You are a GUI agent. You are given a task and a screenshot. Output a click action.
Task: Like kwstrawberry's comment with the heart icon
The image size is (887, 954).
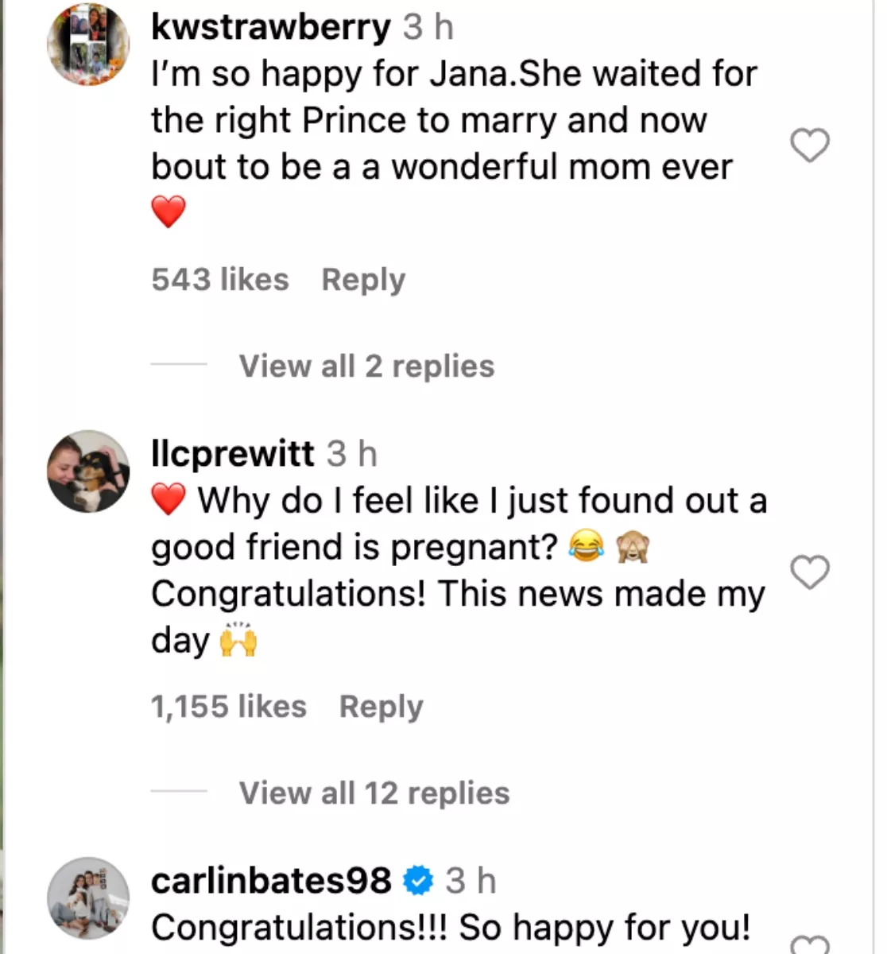[x=810, y=145]
